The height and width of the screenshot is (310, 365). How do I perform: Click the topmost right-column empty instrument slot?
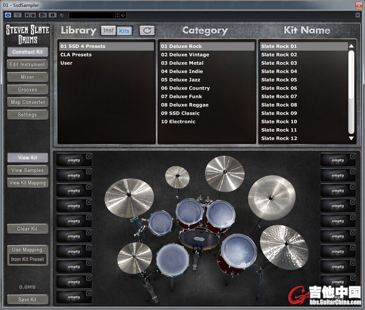point(338,160)
